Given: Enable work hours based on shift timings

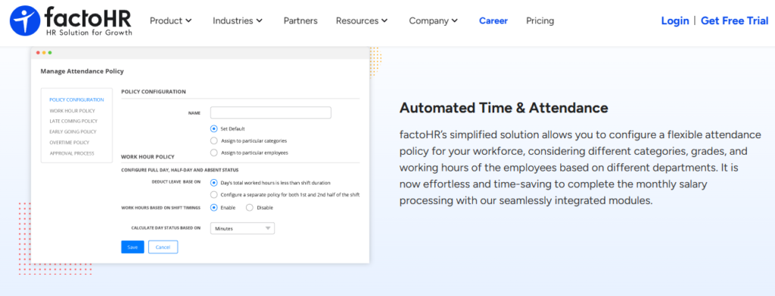Looking at the screenshot, I should point(214,208).
